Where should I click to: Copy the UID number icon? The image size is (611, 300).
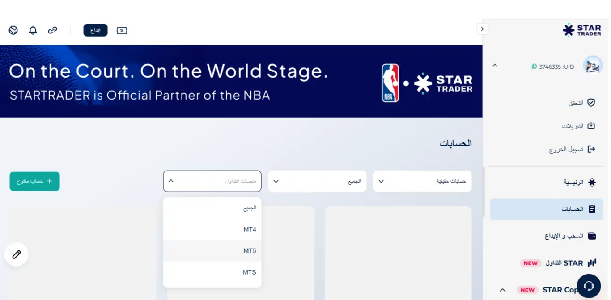(534, 67)
